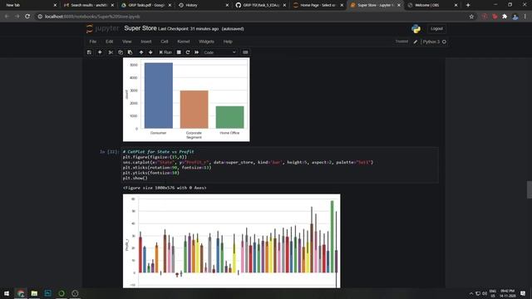Open the File menu in Jupyter

(93, 42)
